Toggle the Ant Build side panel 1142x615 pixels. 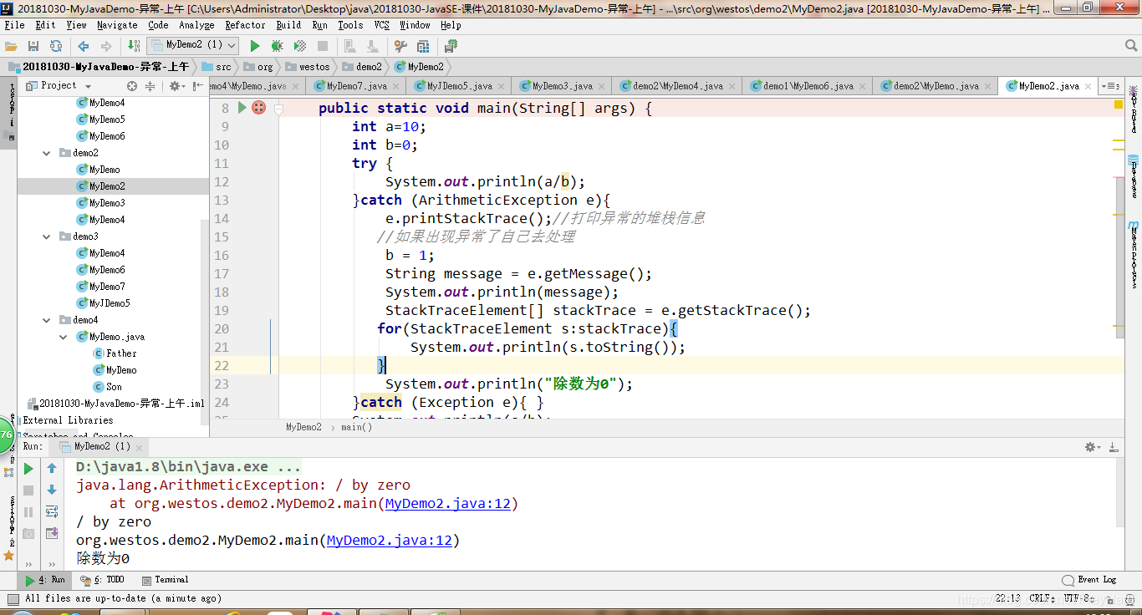(1134, 110)
